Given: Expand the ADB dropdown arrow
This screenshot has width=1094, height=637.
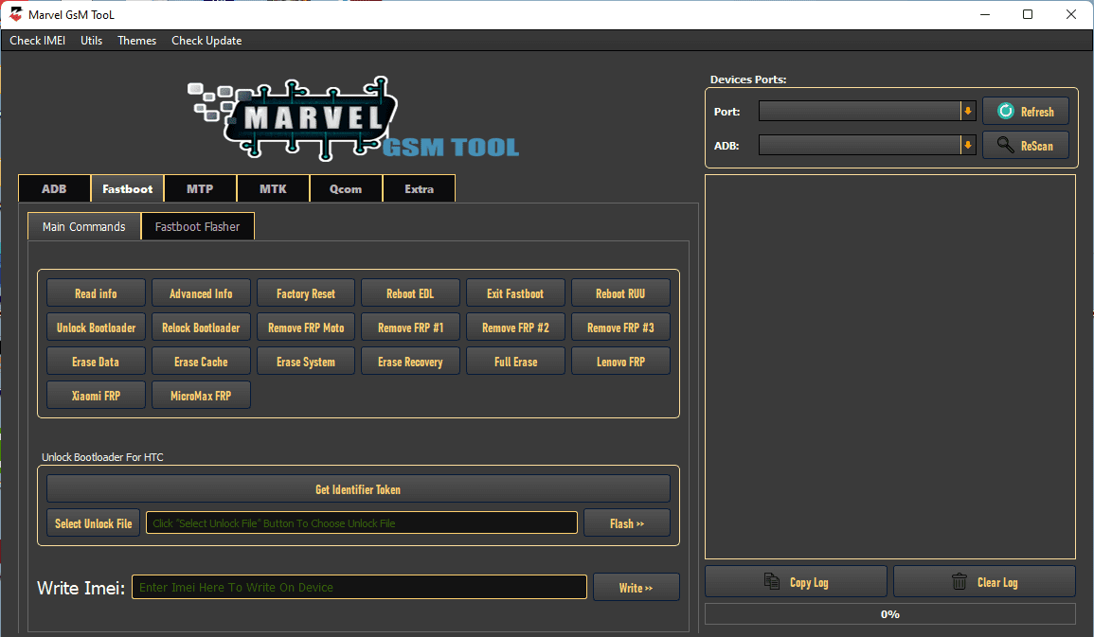Looking at the screenshot, I should tap(968, 145).
